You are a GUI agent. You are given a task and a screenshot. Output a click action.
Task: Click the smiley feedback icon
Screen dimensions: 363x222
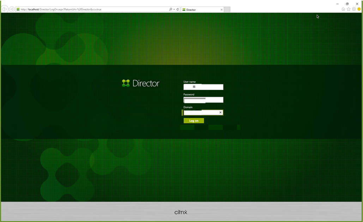point(359,9)
